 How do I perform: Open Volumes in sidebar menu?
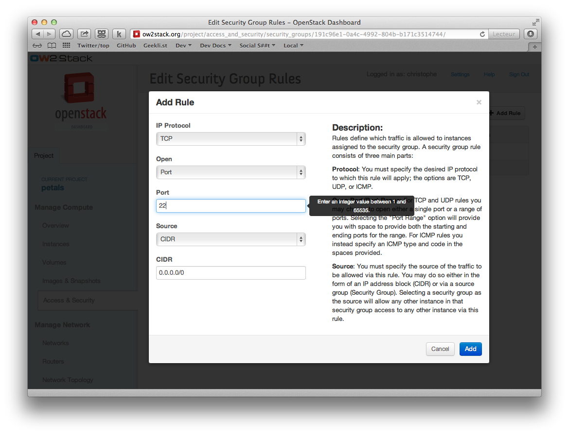click(x=54, y=262)
